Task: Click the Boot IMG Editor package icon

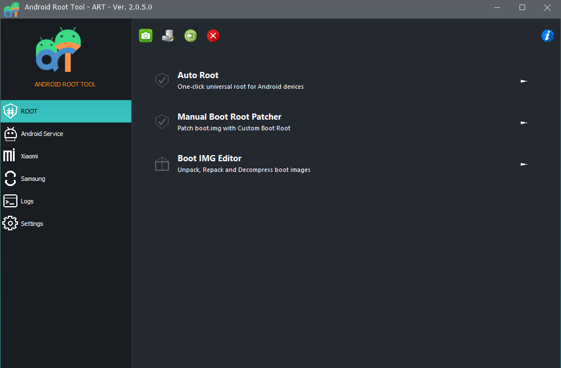Action: (162, 163)
